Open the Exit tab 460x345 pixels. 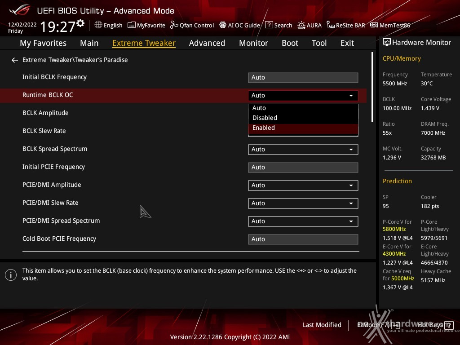tap(347, 43)
